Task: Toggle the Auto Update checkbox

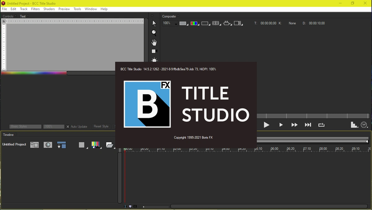Action: [x=68, y=127]
